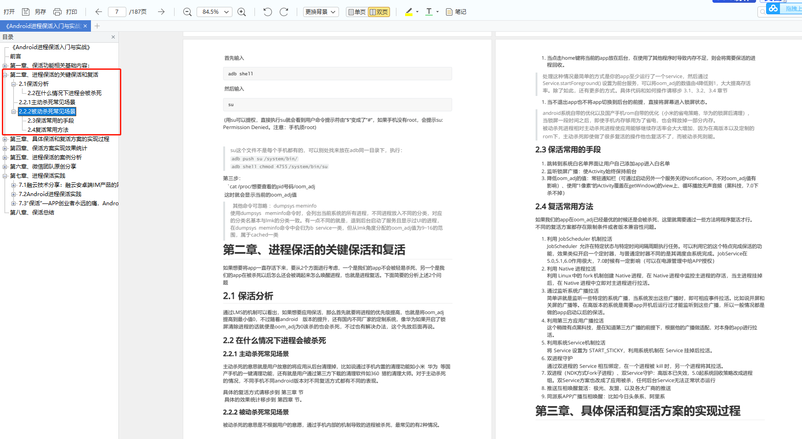Switch to double page (双页) view
Viewport: 802px width, 439px height.
coord(379,12)
